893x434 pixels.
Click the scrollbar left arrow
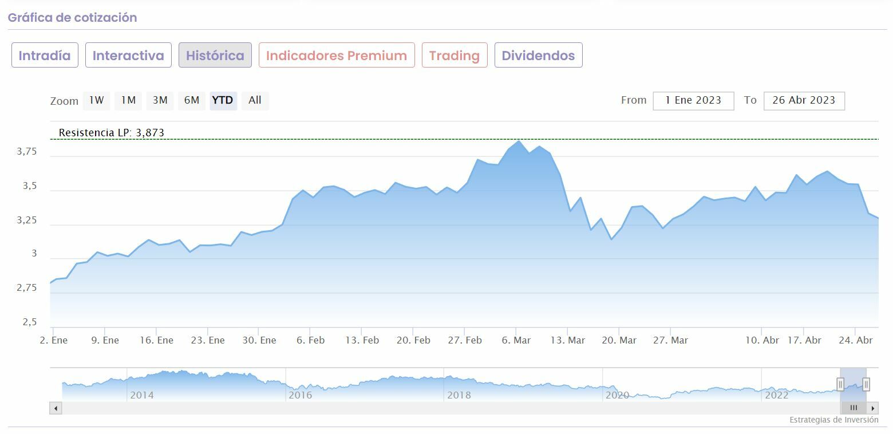pos(56,408)
